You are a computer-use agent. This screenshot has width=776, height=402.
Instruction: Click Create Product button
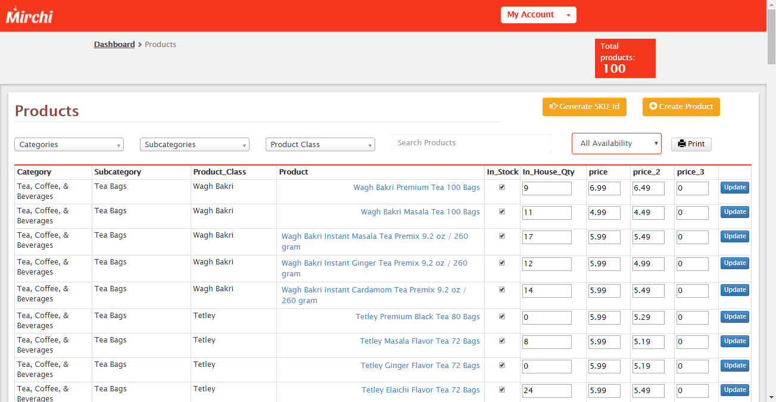pyautogui.click(x=681, y=107)
